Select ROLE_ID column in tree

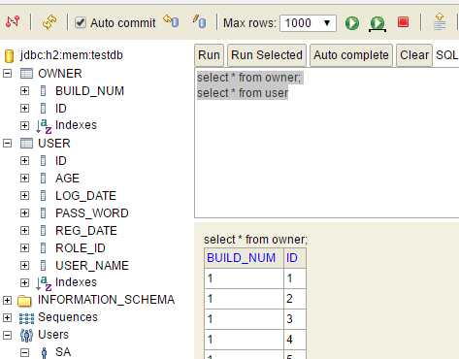coord(81,248)
